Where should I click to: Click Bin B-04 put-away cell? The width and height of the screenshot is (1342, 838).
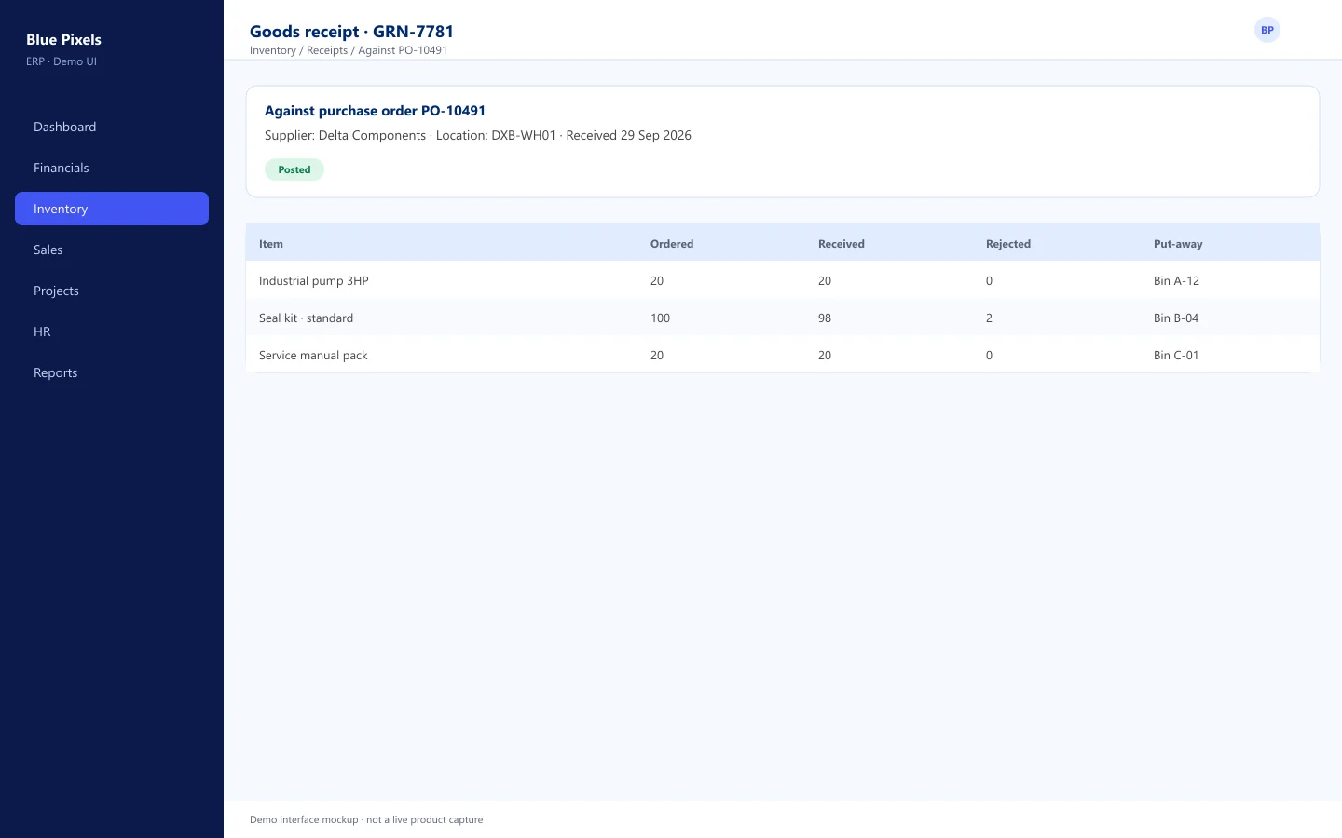pos(1176,318)
